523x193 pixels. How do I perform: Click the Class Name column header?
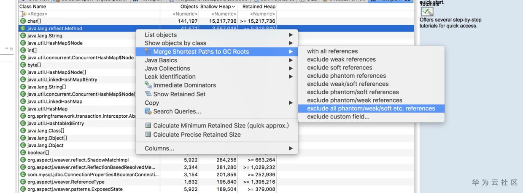[x=33, y=7]
